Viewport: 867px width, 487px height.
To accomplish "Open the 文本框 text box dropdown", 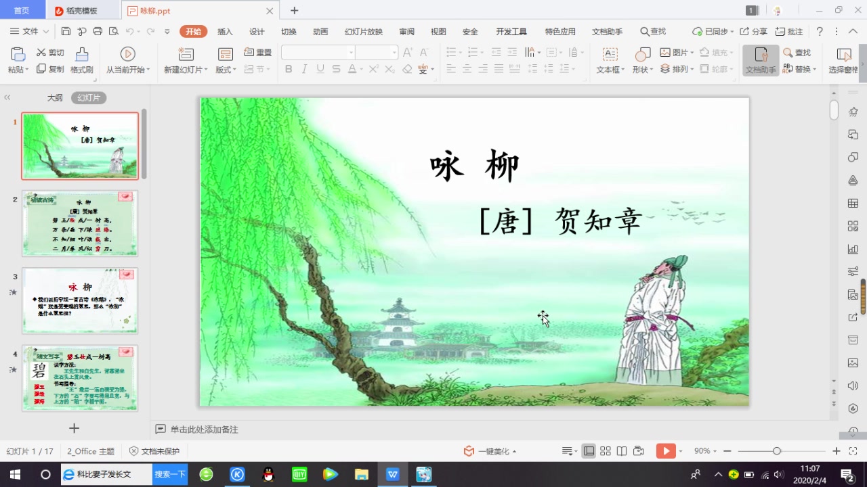I will pyautogui.click(x=610, y=70).
